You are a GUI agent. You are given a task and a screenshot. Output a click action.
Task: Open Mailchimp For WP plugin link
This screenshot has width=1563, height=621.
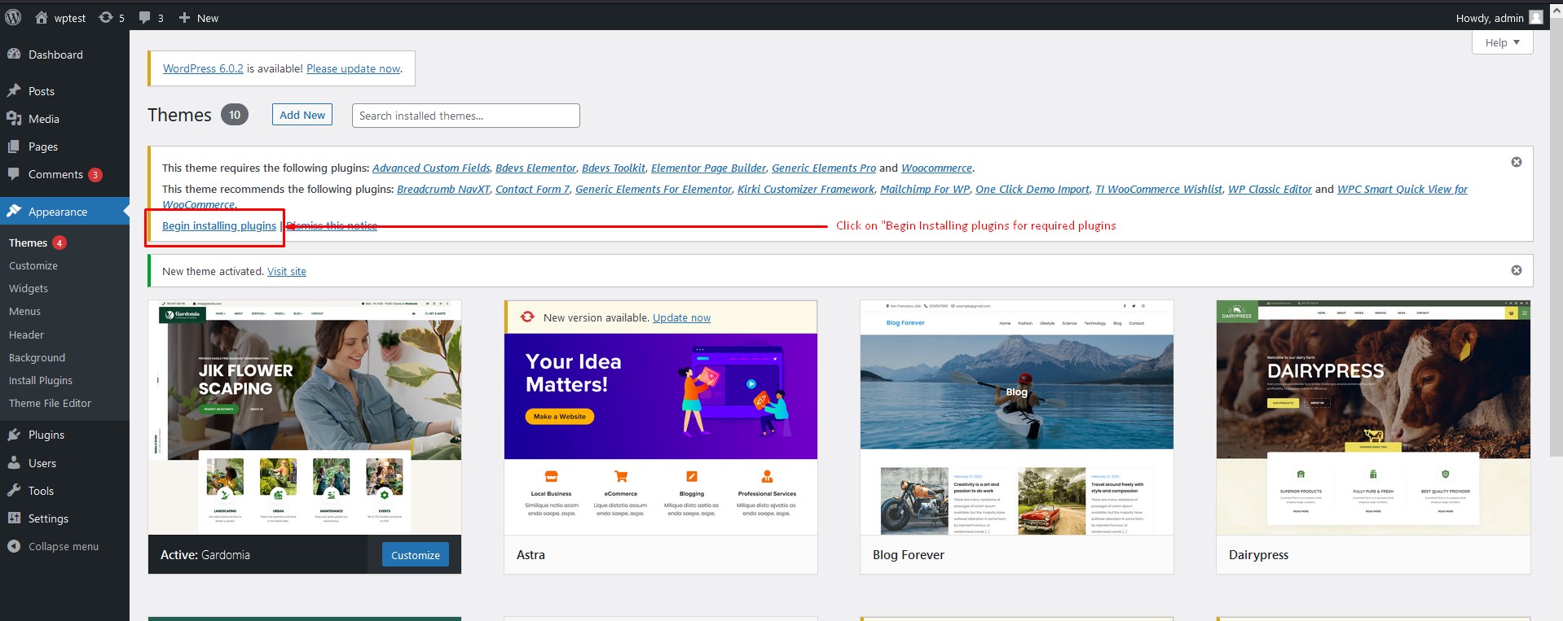(x=925, y=189)
